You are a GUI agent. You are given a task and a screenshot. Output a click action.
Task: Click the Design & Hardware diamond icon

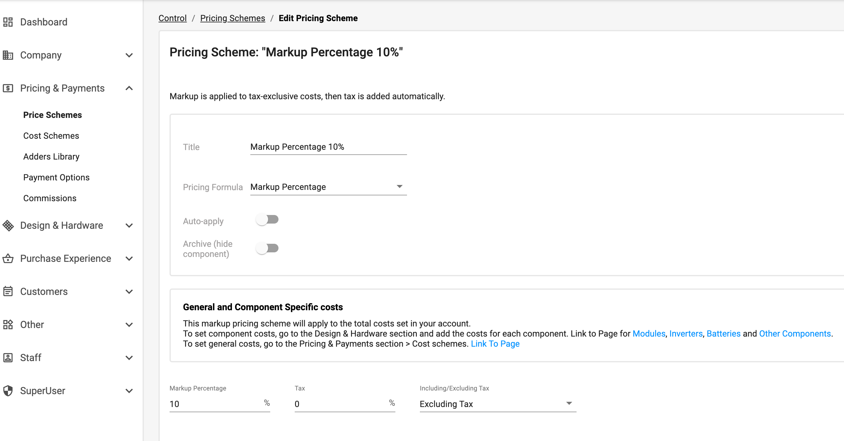[x=8, y=226]
